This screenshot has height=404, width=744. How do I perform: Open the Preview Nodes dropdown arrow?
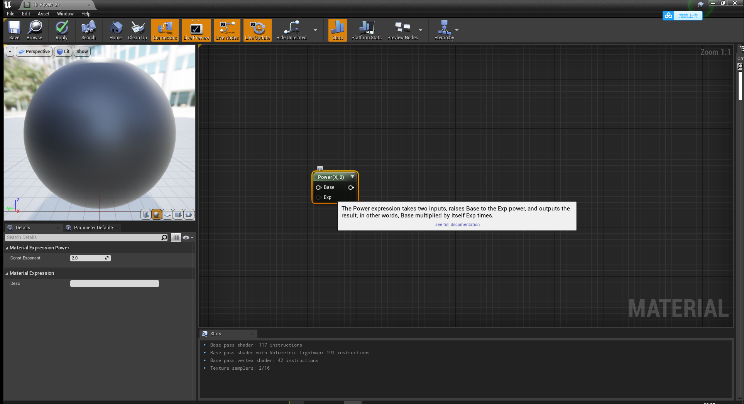tap(420, 30)
